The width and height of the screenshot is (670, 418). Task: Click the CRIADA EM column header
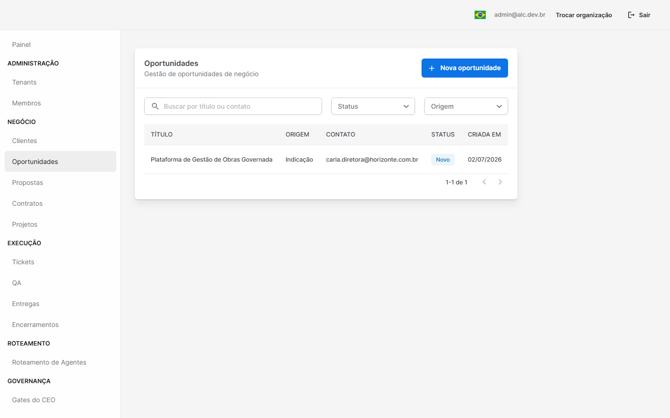point(484,134)
